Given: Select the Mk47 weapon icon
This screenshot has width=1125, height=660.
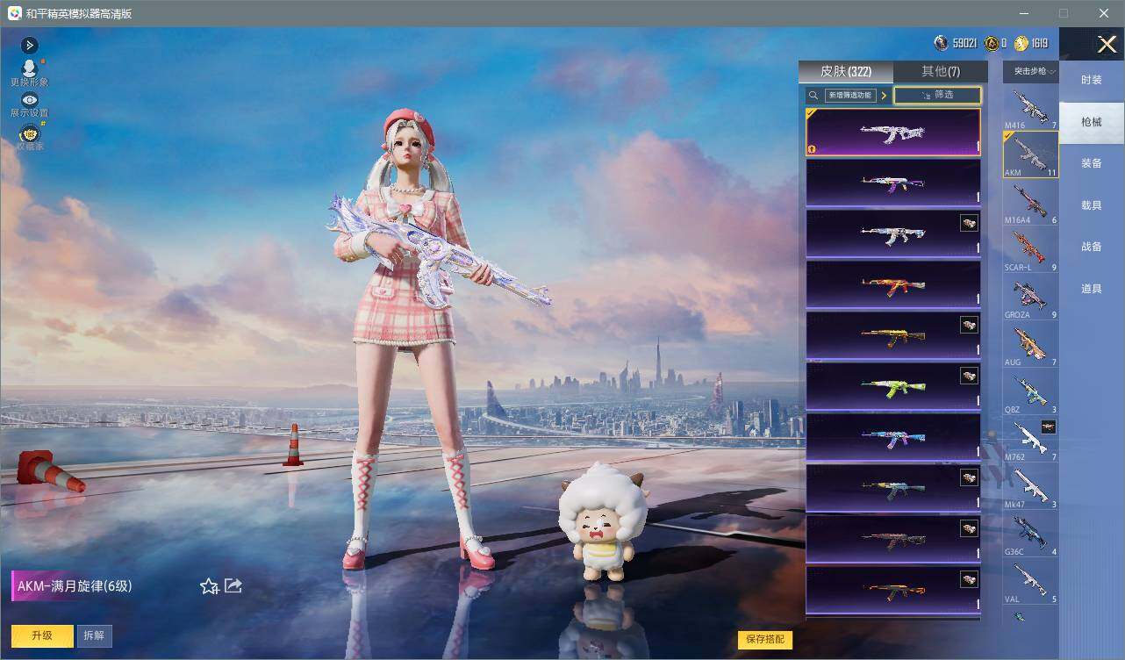Looking at the screenshot, I should 1031,487.
